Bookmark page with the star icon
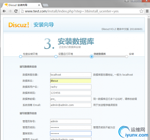150x140 pixels. 141,11
